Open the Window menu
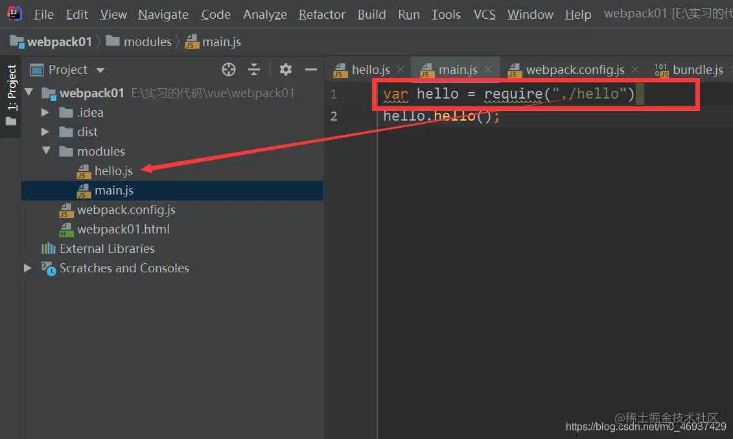The width and height of the screenshot is (733, 439). coord(530,14)
